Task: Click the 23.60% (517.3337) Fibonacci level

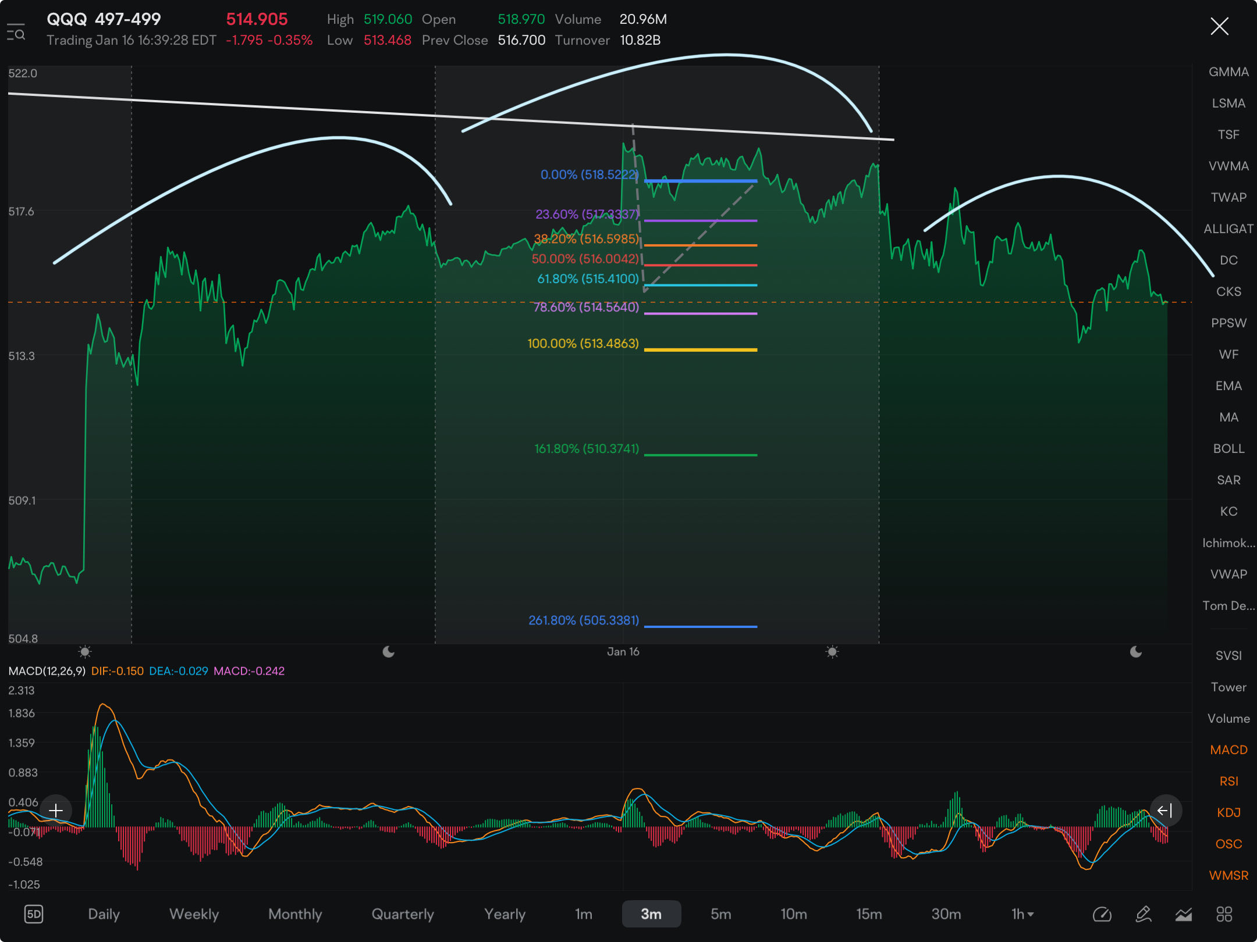Action: [587, 214]
